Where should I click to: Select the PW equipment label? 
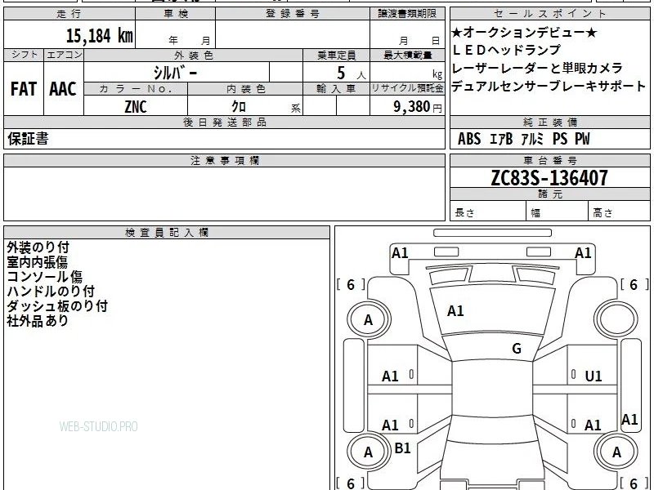coord(582,139)
